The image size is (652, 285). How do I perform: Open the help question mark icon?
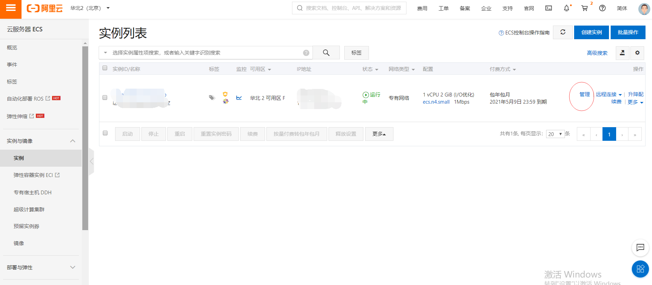(602, 8)
